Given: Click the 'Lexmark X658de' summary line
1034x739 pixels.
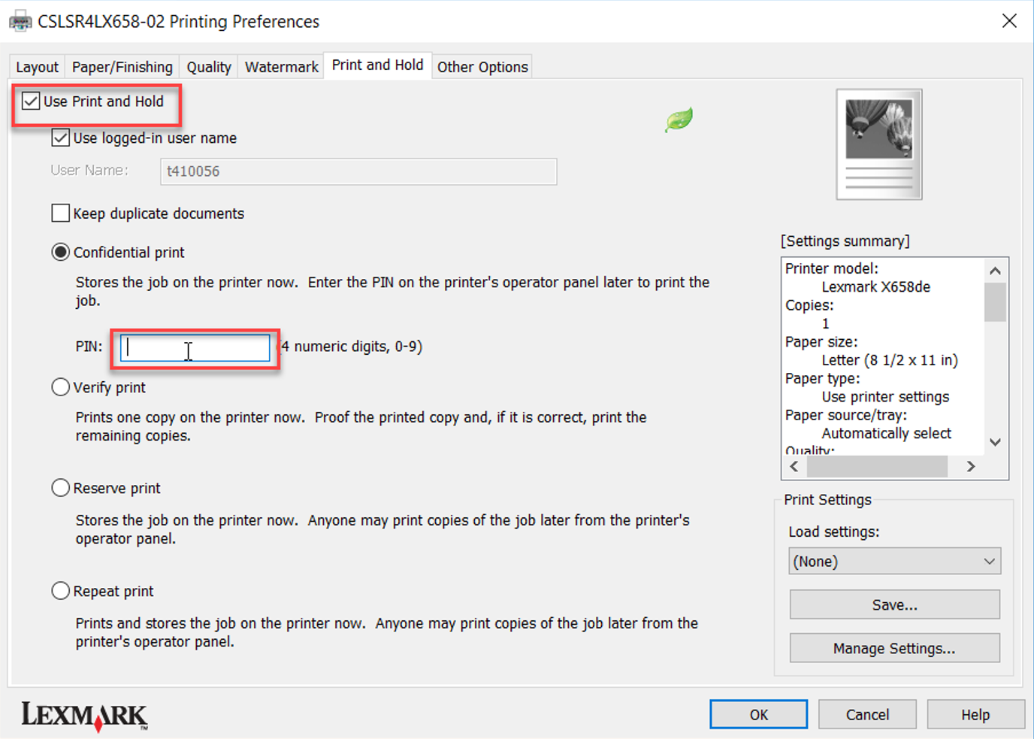Looking at the screenshot, I should coord(875,286).
